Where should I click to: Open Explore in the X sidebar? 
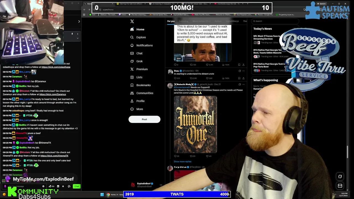(138, 37)
